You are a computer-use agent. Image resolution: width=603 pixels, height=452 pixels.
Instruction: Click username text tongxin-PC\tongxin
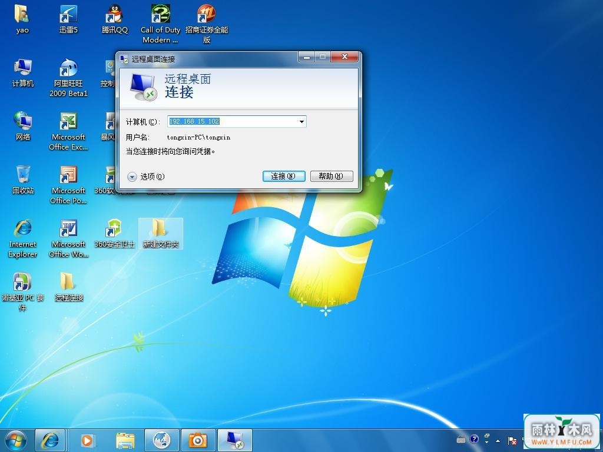(198, 137)
